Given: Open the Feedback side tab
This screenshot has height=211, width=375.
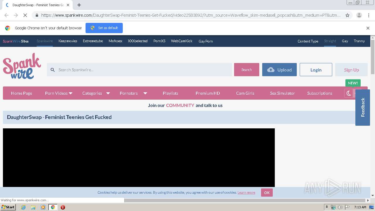Looking at the screenshot, I should (x=363, y=107).
